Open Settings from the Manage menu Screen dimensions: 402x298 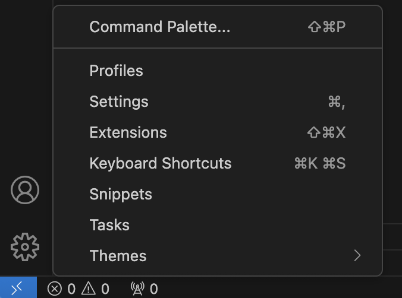click(x=119, y=102)
